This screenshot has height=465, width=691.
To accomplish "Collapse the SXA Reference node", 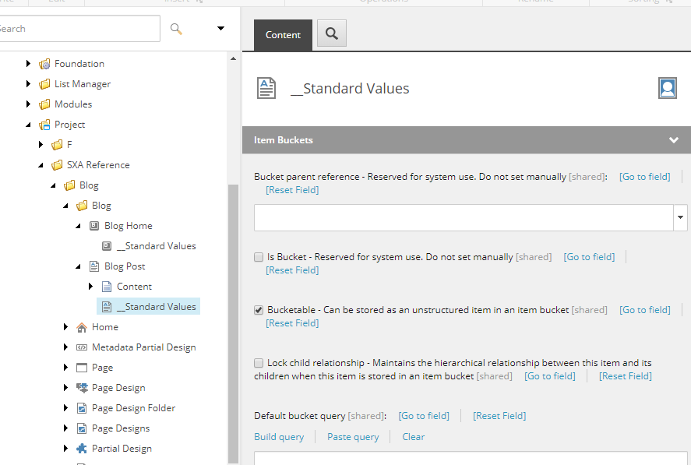I will [41, 165].
